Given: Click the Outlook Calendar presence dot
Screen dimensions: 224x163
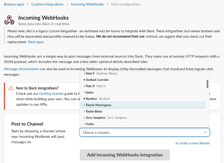Looking at the screenshot, I should pyautogui.click(x=84, y=80).
